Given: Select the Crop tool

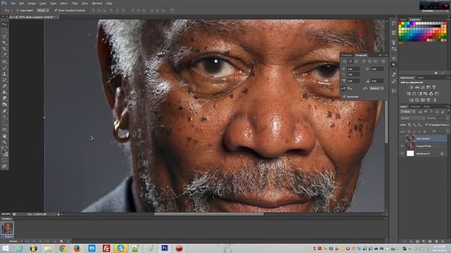Looking at the screenshot, I should pyautogui.click(x=5, y=48).
